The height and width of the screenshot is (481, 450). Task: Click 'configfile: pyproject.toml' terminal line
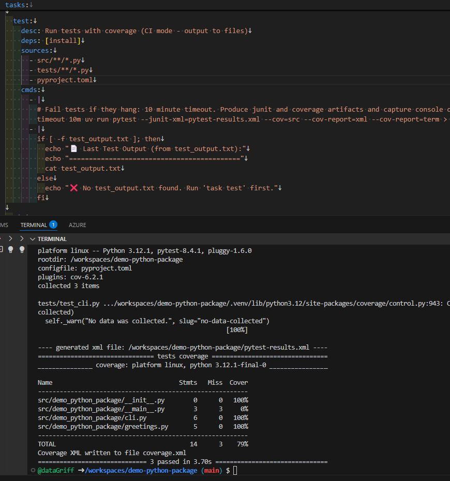(x=85, y=268)
